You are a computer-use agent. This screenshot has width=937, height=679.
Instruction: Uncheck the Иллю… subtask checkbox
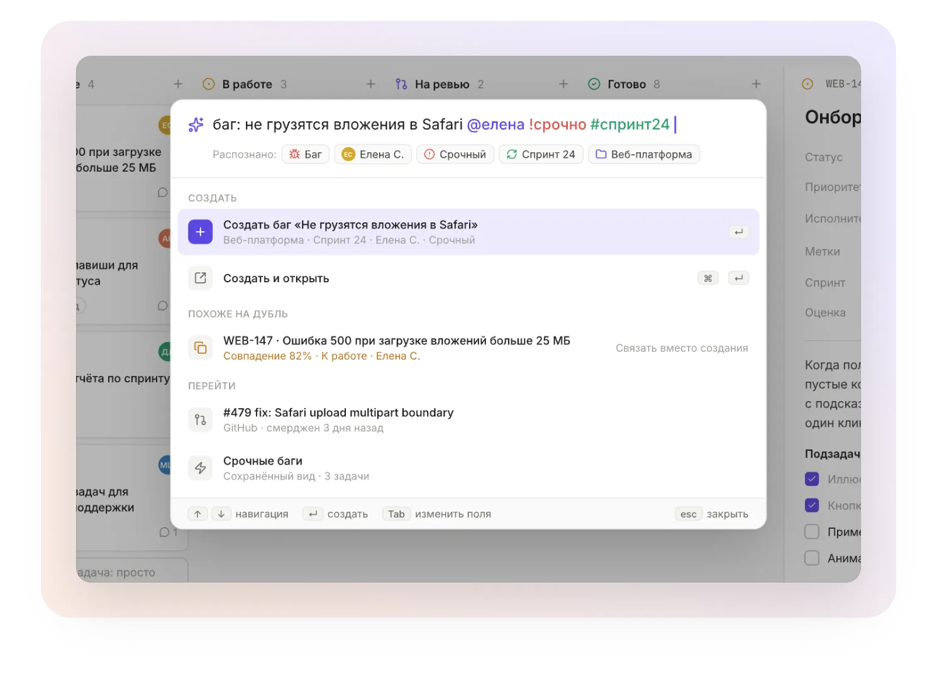click(x=812, y=479)
